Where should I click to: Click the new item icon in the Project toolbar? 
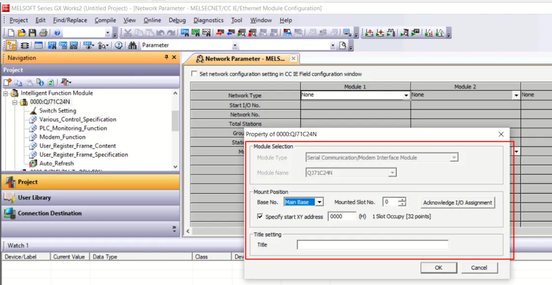7,82
